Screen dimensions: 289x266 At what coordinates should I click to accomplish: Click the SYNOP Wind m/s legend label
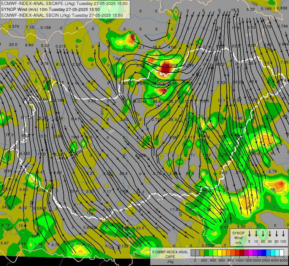238,238
